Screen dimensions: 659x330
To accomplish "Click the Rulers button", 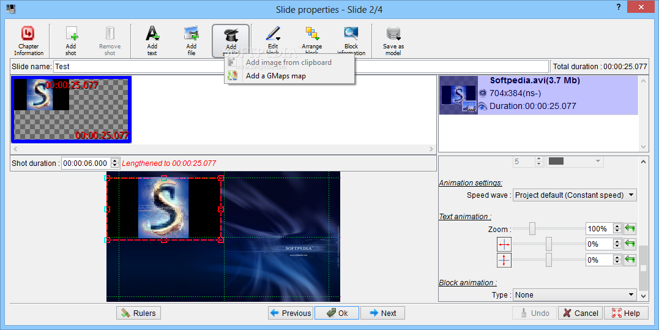I will [x=139, y=313].
